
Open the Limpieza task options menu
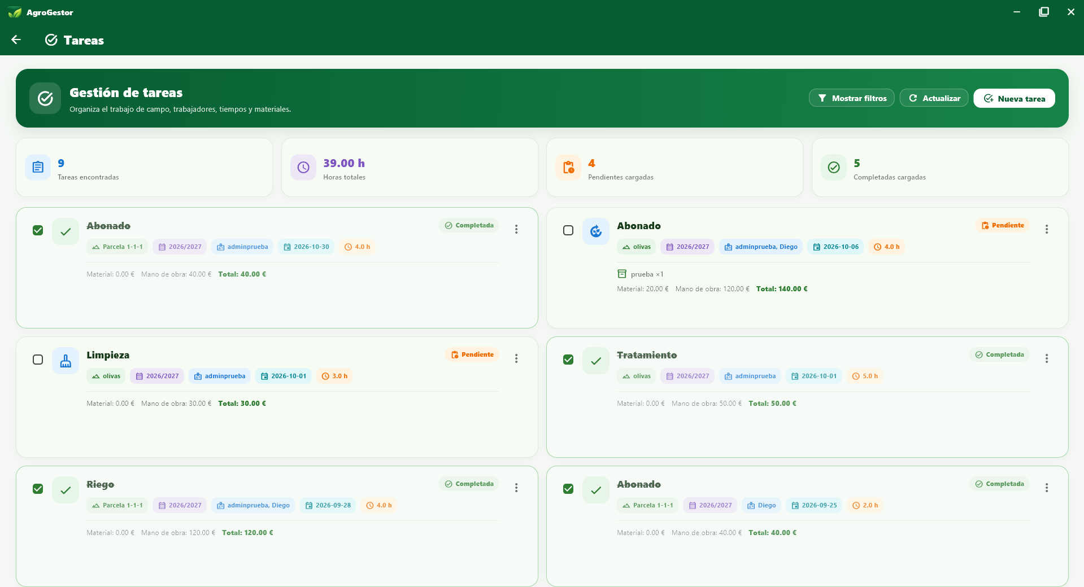(x=516, y=358)
